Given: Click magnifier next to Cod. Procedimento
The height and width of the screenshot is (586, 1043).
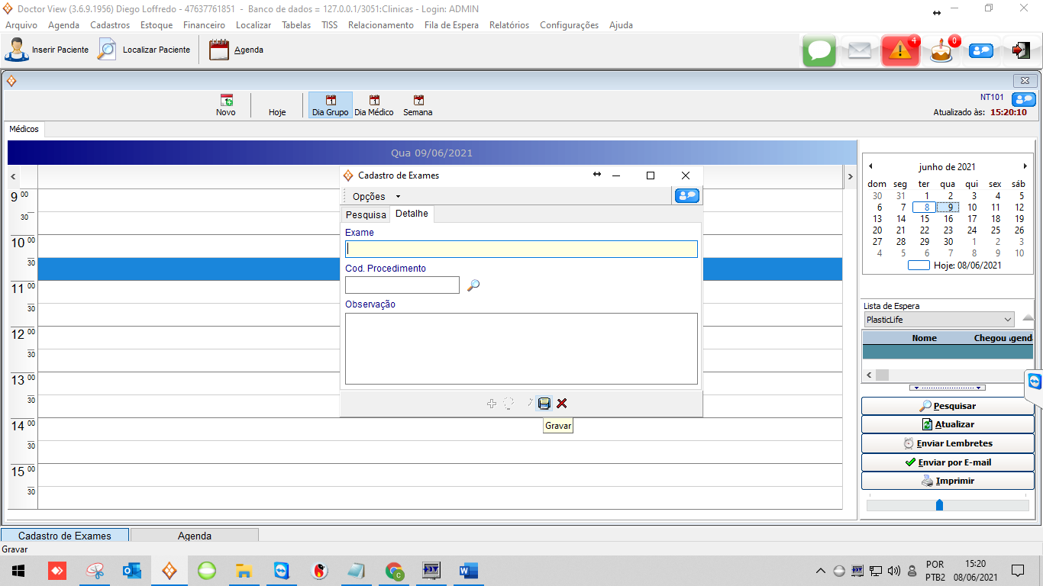Looking at the screenshot, I should click(473, 285).
